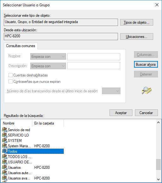Open the Tipos de objeto dialog
162x183 pixels.
(137, 22)
